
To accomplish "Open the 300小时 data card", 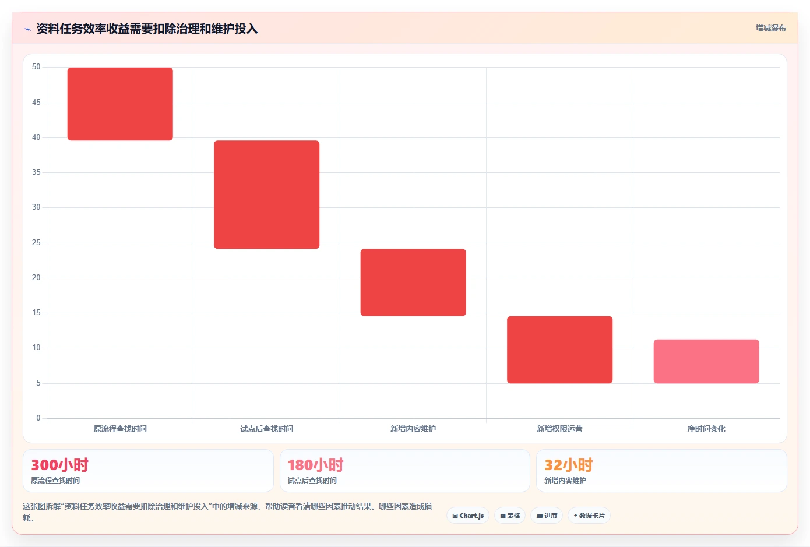I will (x=148, y=471).
